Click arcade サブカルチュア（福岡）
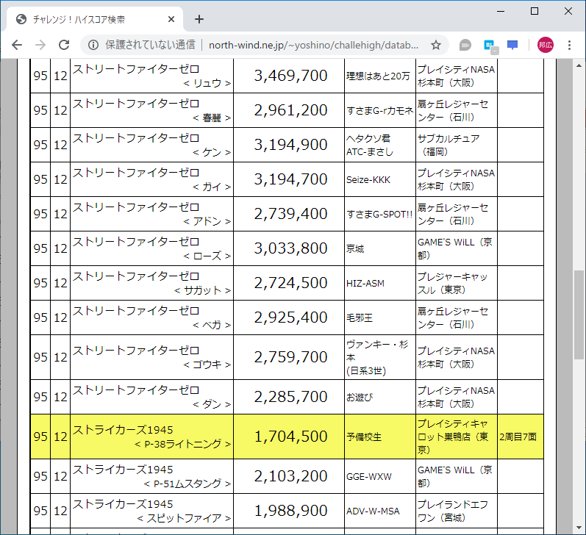Screen dimensions: 586x535 449,145
